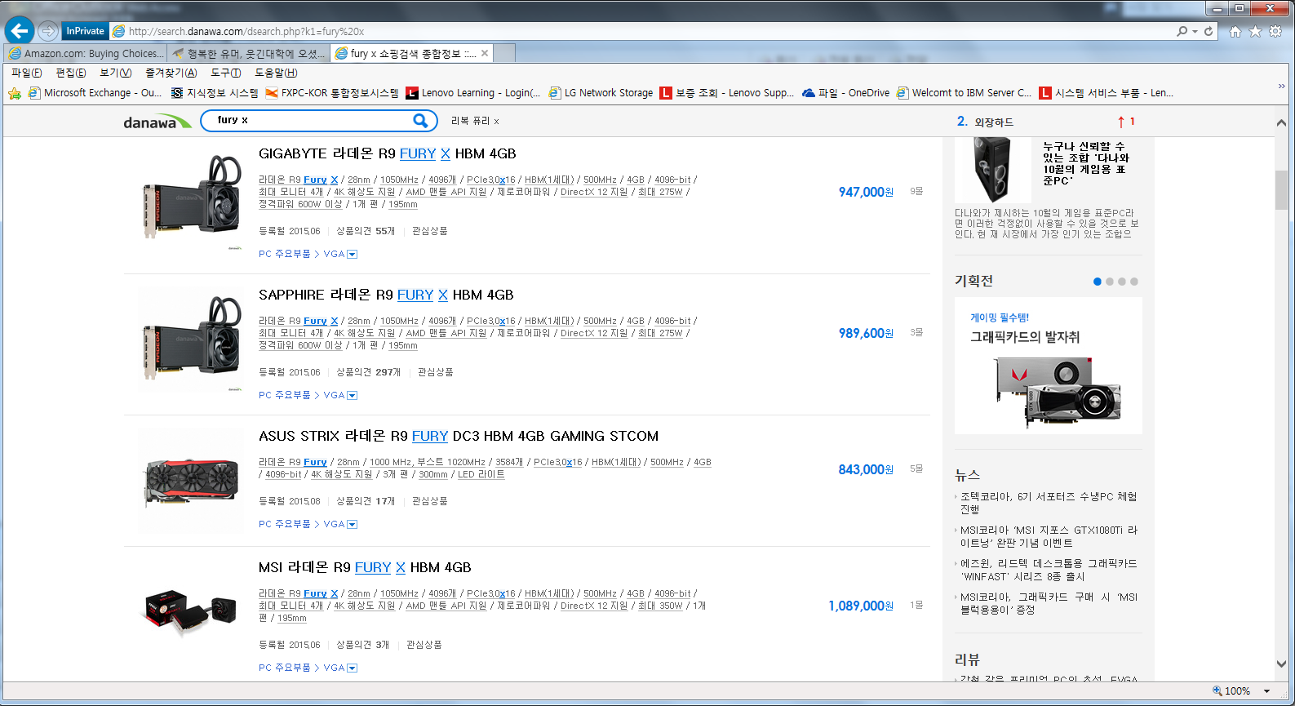Viewport: 1295px width, 706px height.
Task: Open the 즐겨찾기(A) menu
Action: tap(171, 73)
